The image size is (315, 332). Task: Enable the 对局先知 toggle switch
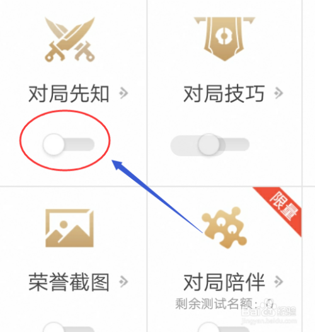pyautogui.click(x=69, y=144)
